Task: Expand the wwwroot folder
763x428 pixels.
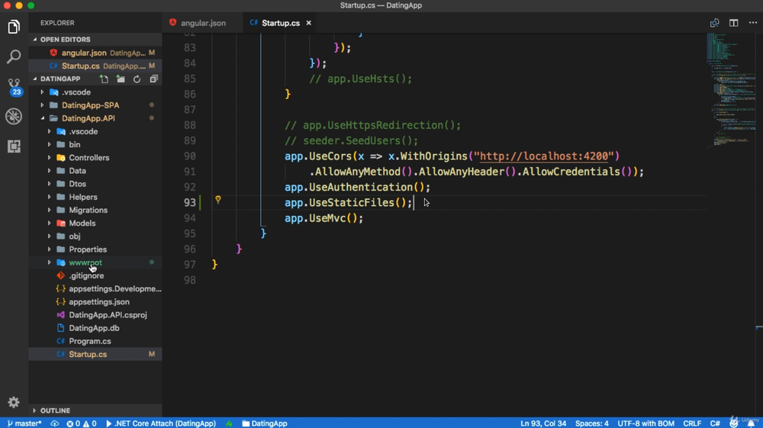Action: pos(49,262)
